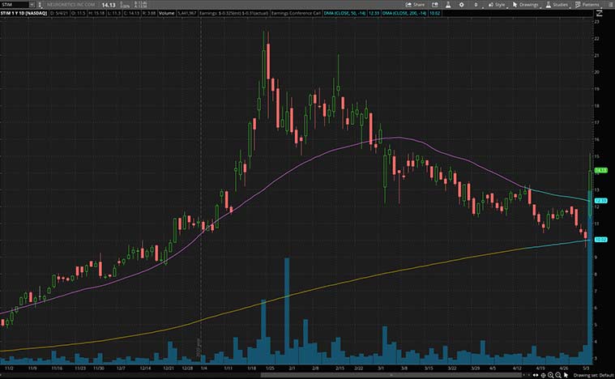The height and width of the screenshot is (379, 615).
Task: Click the STIM symbol input field
Action: (x=13, y=5)
